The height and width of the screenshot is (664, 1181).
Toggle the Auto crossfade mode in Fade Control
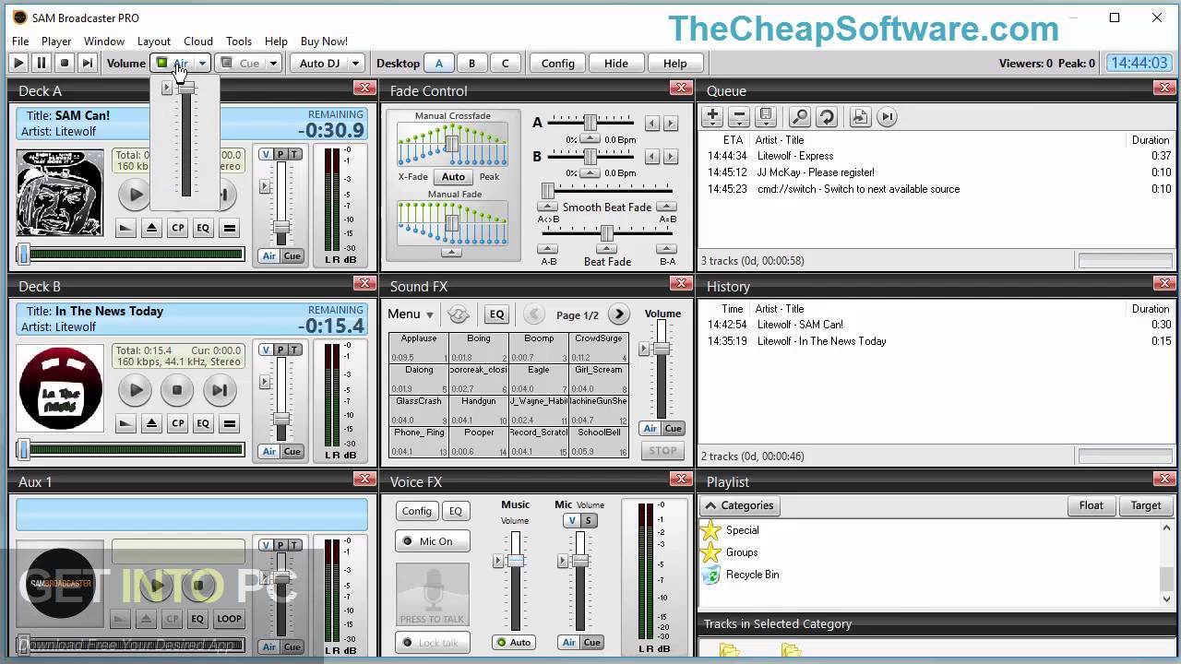453,177
